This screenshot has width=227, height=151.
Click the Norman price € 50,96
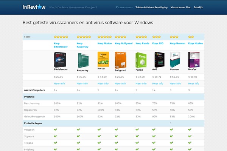coord(174,77)
